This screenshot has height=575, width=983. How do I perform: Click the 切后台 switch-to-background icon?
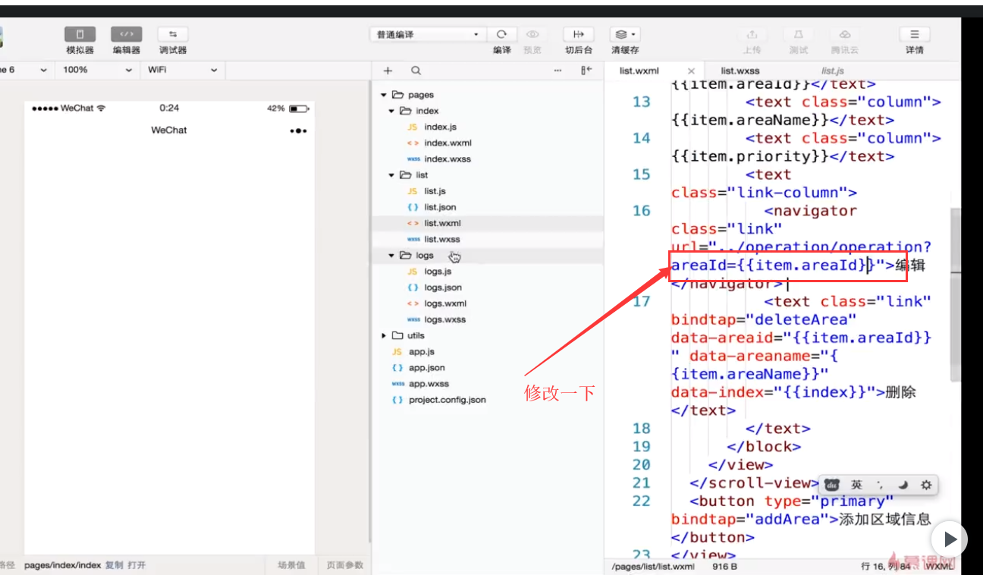(579, 34)
